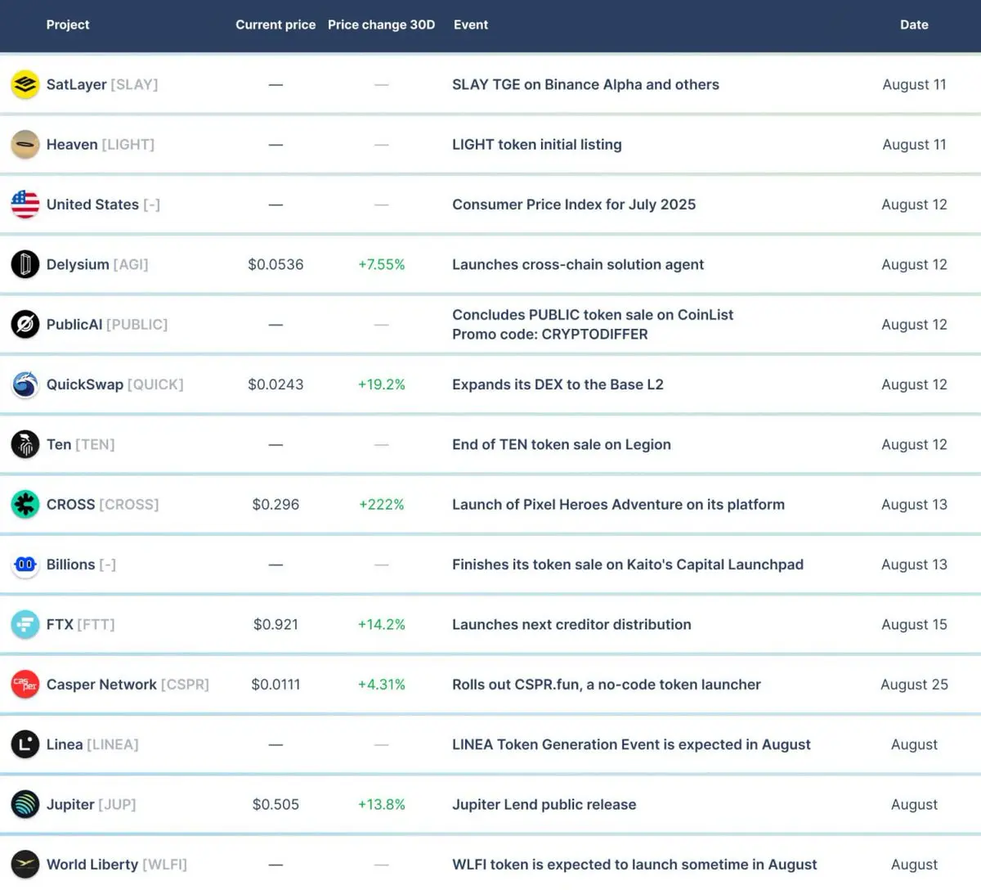Image resolution: width=981 pixels, height=890 pixels.
Task: Click the PublicAI logo icon
Action: pyautogui.click(x=25, y=325)
